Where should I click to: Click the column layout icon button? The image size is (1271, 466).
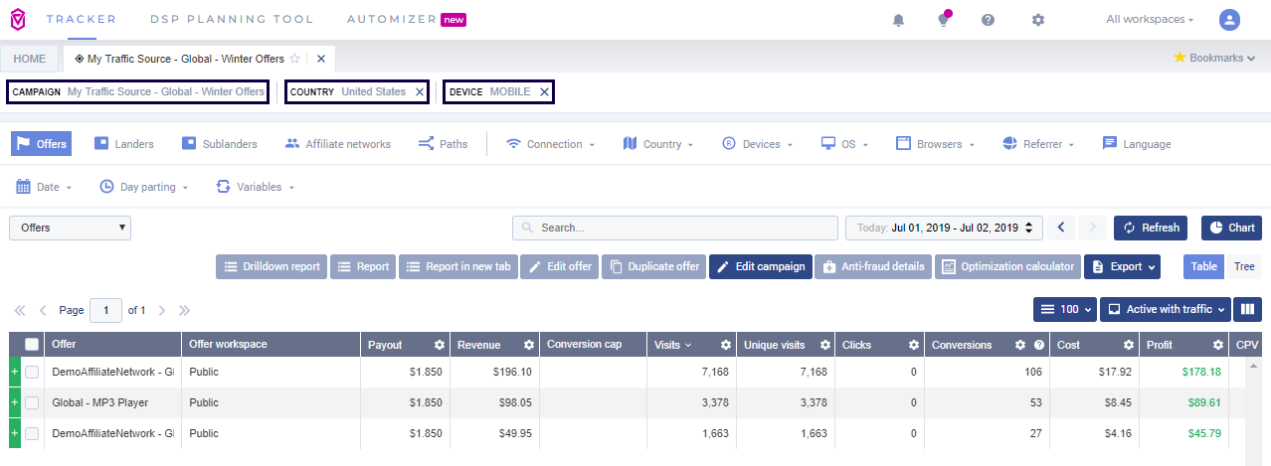(x=1247, y=309)
